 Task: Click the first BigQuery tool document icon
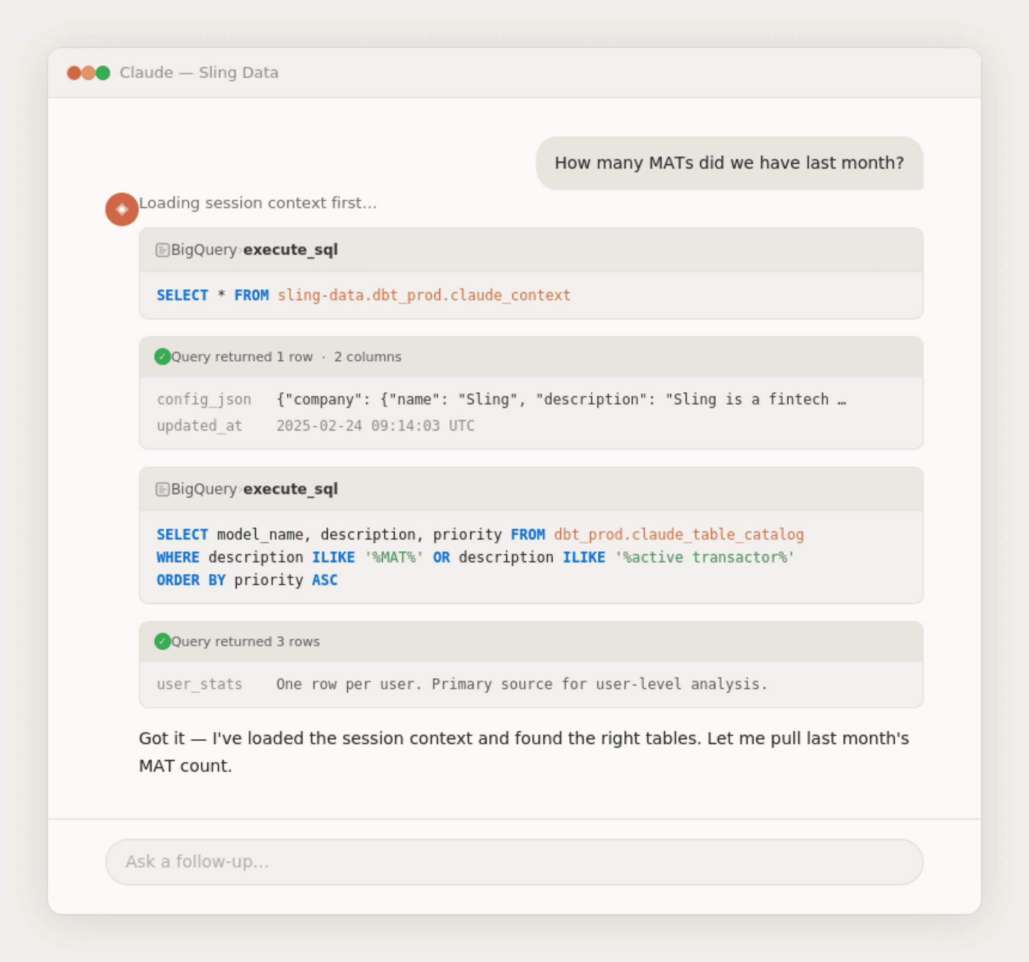pos(162,250)
